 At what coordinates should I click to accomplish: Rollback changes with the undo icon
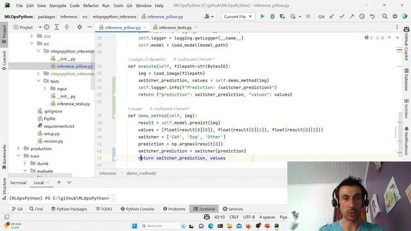tap(372, 17)
